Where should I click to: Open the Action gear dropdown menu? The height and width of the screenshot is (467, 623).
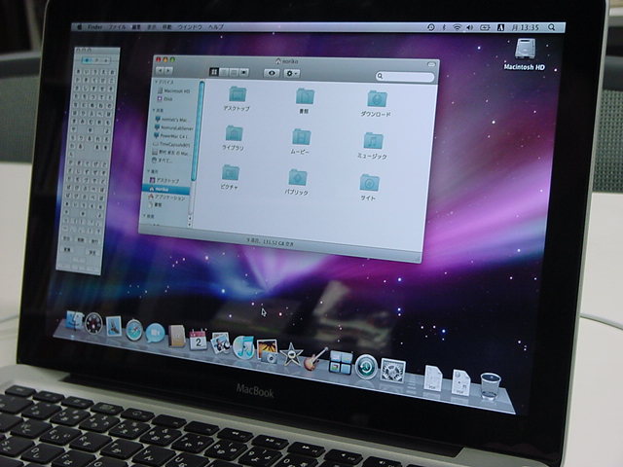point(292,74)
